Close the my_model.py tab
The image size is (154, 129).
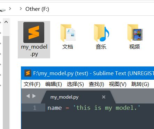103,97
